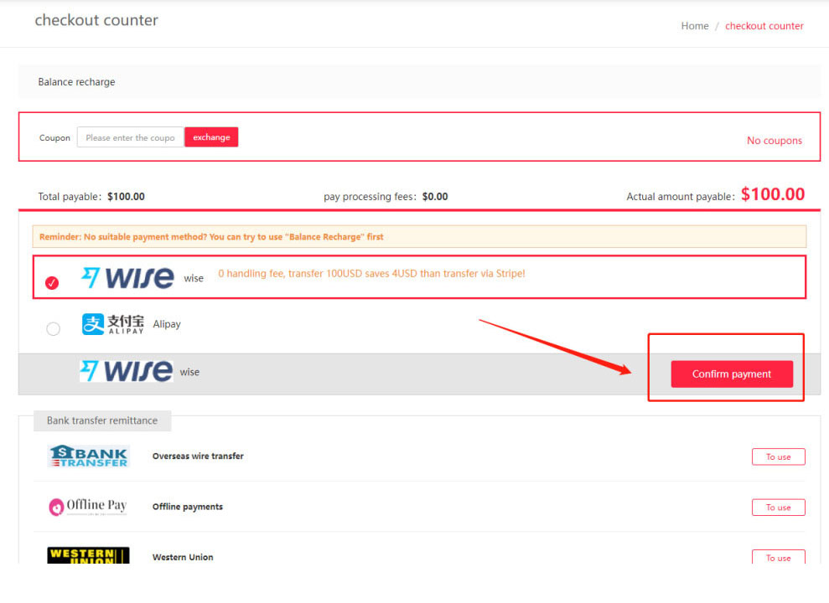This screenshot has height=603, width=829.
Task: Click the Bank Transfer logo
Action: pyautogui.click(x=88, y=456)
